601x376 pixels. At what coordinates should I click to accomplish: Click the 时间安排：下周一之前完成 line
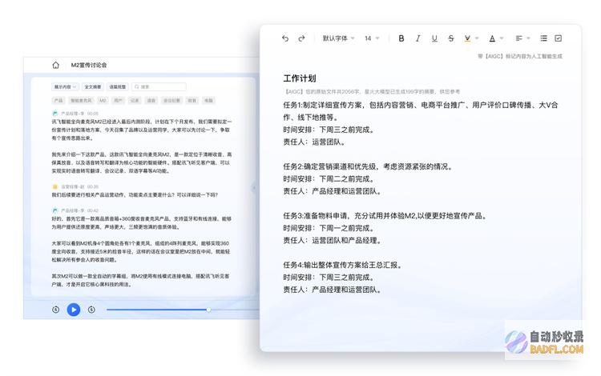pos(329,228)
